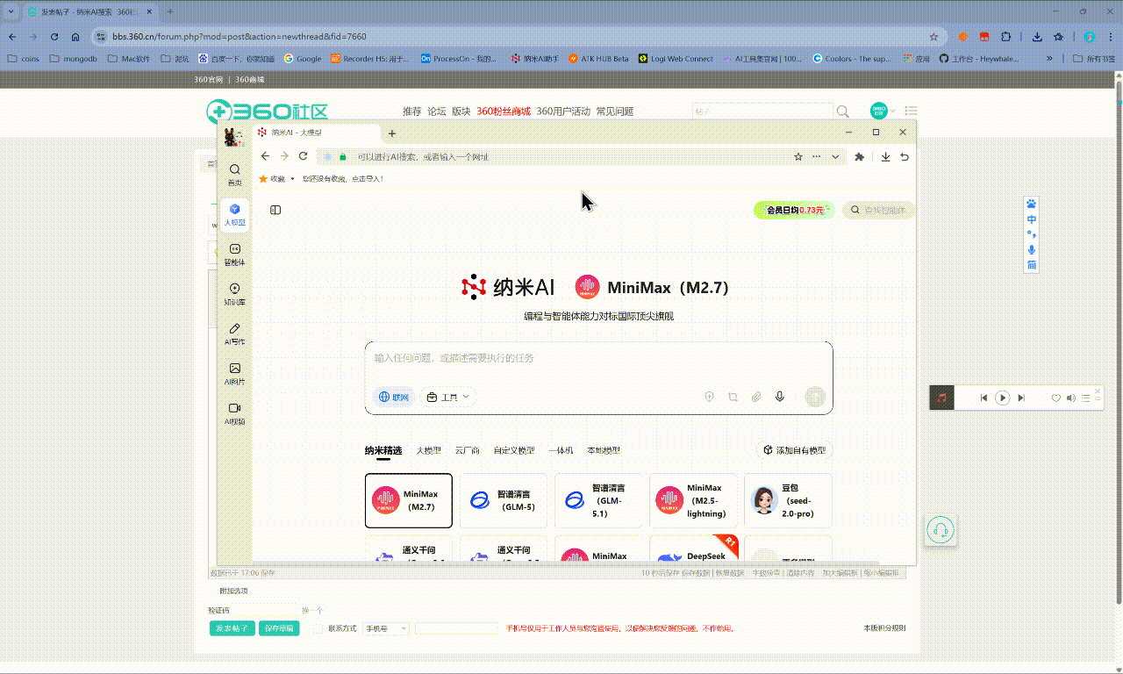Open AI视频 in the Nami sidebar
Viewport: 1123px width, 674px height.
234,413
